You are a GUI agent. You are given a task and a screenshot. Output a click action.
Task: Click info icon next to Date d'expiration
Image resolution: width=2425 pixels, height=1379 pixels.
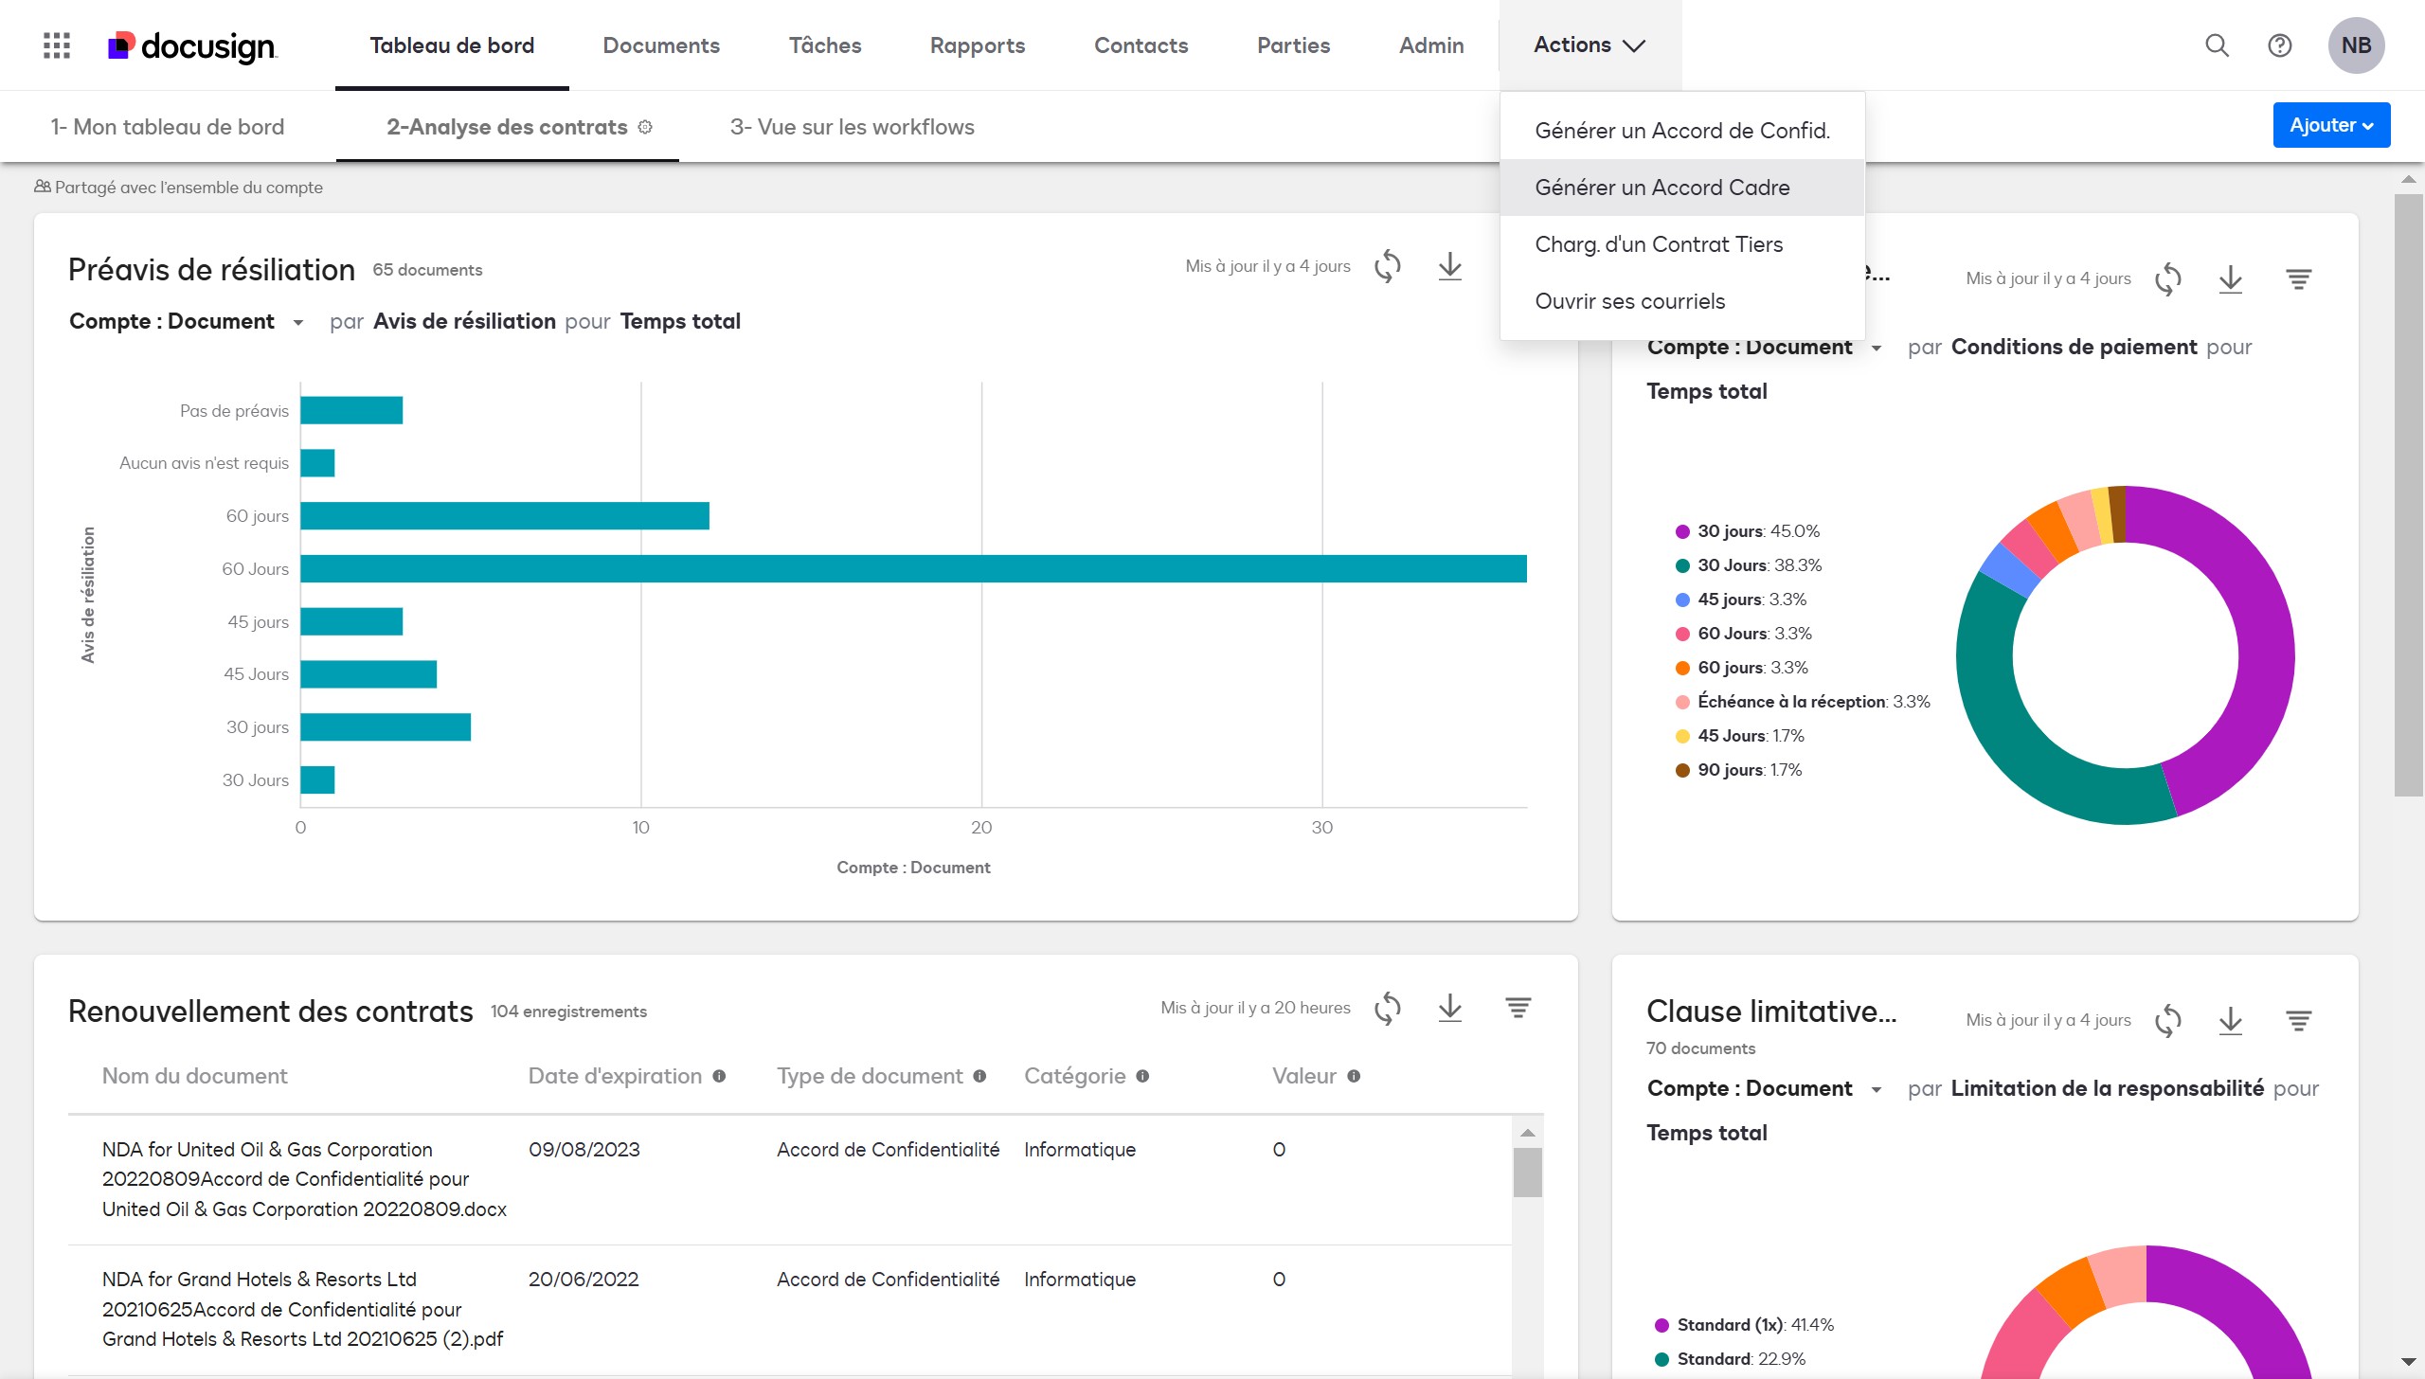tap(719, 1076)
